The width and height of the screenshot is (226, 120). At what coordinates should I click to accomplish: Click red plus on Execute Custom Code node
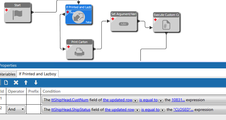pyautogui.click(x=155, y=20)
